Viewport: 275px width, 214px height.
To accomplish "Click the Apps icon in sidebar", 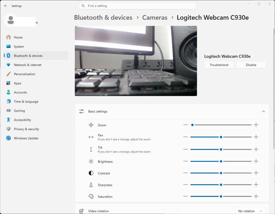I will (x=8, y=83).
